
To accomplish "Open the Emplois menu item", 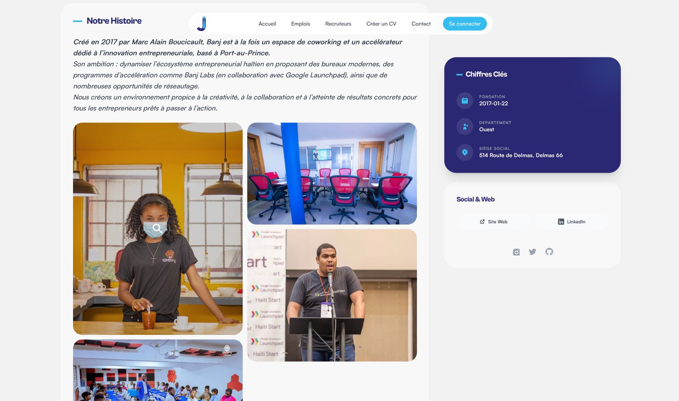I will [x=300, y=24].
